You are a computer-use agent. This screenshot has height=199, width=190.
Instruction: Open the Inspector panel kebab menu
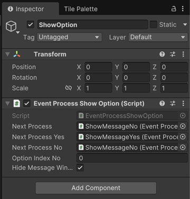coord(183,8)
